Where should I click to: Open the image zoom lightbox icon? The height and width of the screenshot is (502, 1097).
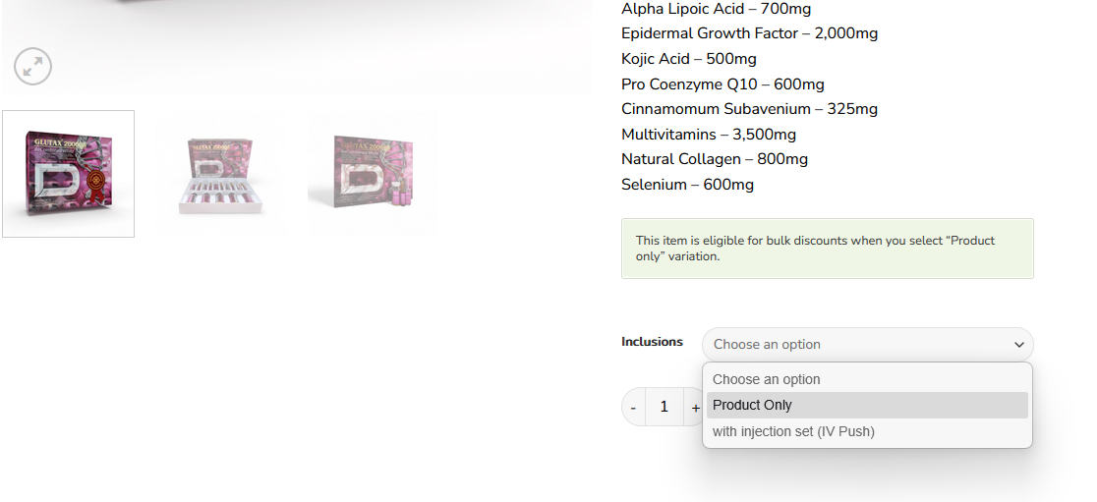[32, 67]
